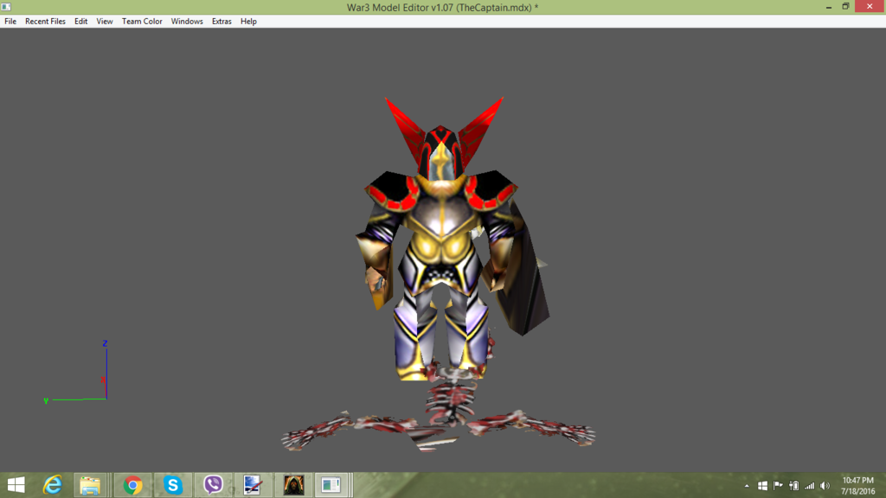Open File Explorer from taskbar
Screen dimensions: 886x498
coord(90,485)
